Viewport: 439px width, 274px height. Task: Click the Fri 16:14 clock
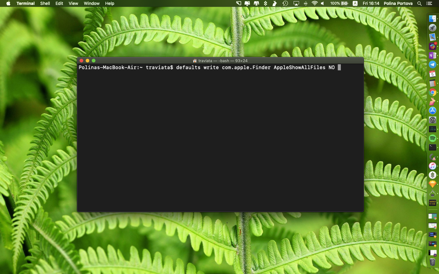coord(371,4)
